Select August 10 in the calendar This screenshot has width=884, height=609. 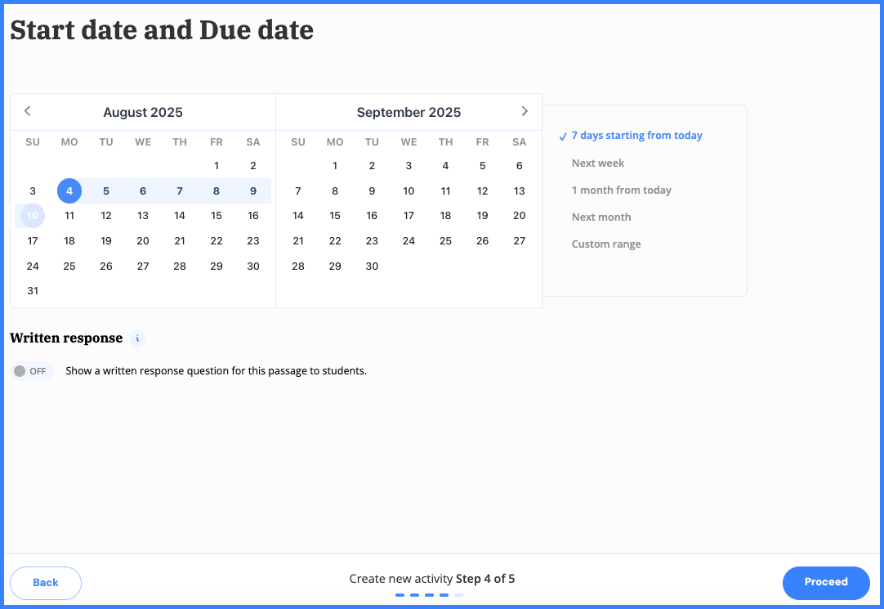tap(33, 215)
